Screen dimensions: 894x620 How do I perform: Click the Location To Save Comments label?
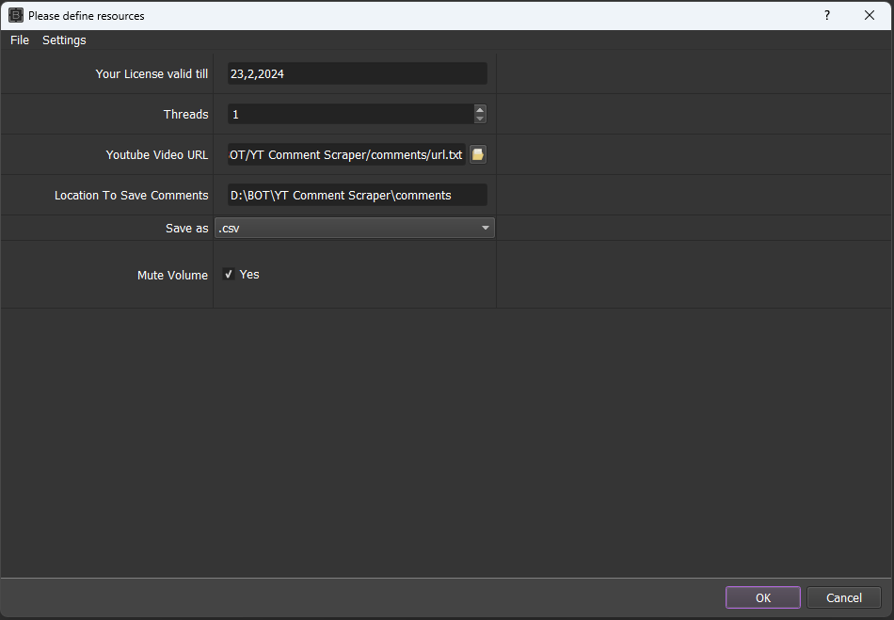pyautogui.click(x=131, y=196)
